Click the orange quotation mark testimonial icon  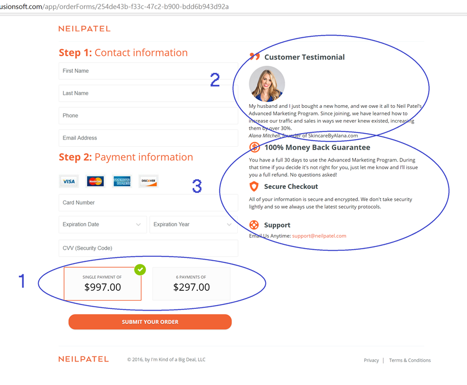[x=254, y=57]
